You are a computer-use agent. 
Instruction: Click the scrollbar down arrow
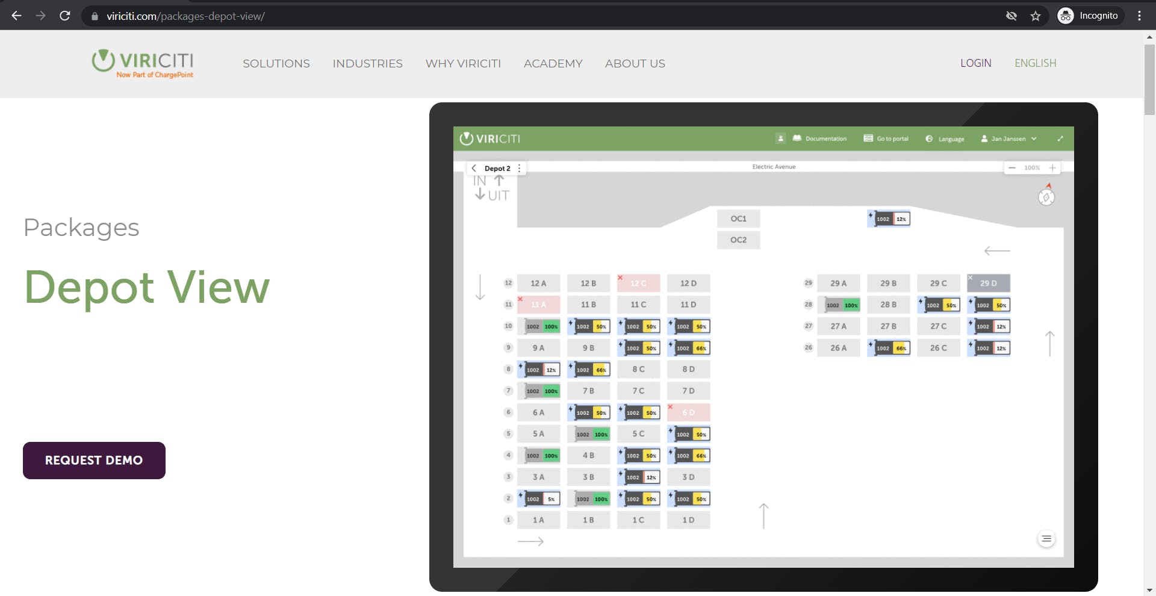click(1149, 591)
